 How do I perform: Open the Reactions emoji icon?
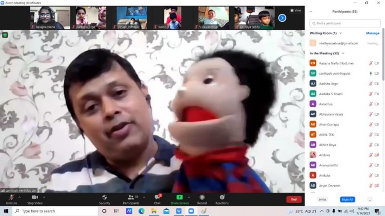coord(222,197)
